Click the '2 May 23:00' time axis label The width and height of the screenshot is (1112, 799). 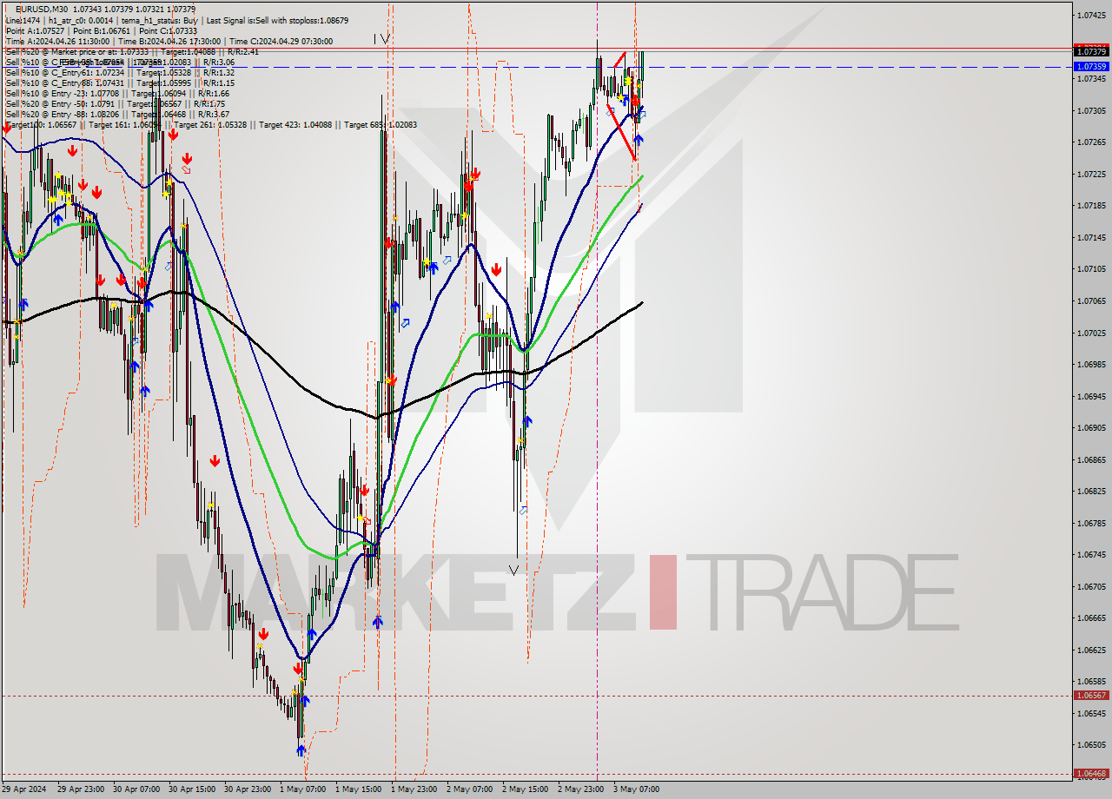coord(579,789)
